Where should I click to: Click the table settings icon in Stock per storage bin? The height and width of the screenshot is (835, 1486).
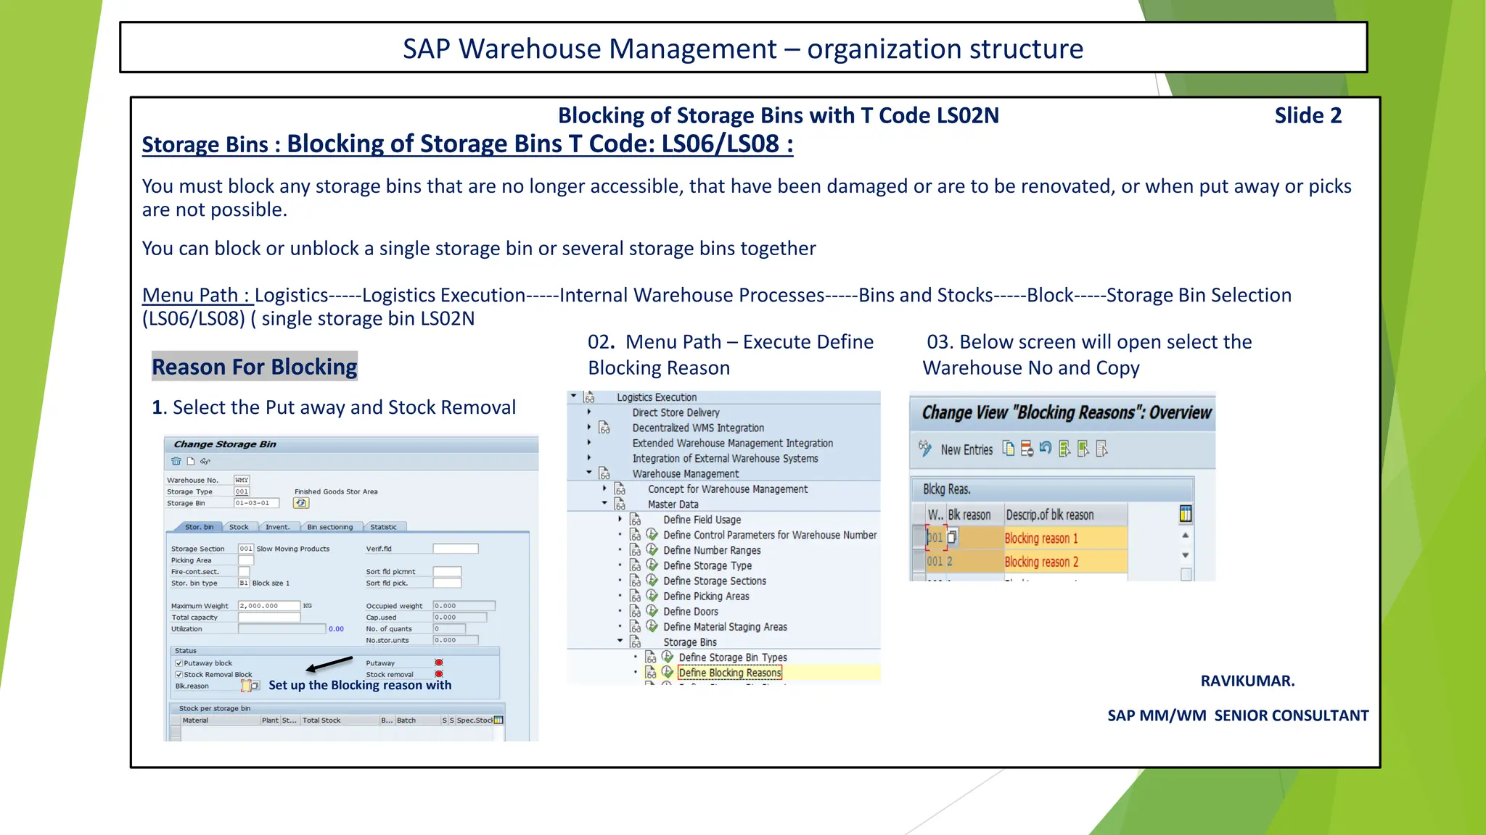click(498, 720)
